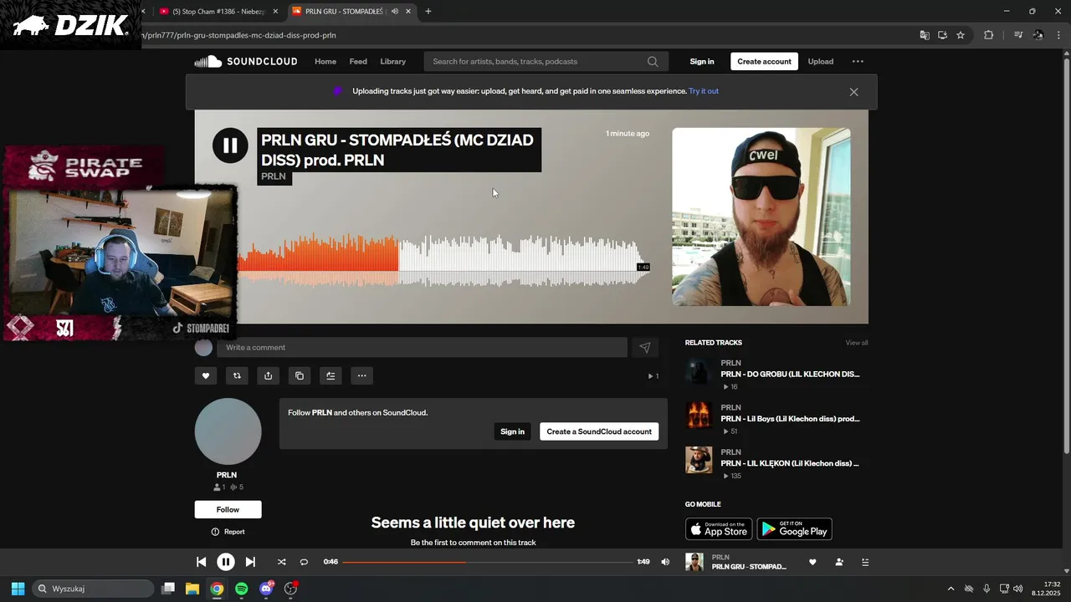The image size is (1071, 602).
Task: Bookmark this page with the star icon
Action: pos(961,35)
